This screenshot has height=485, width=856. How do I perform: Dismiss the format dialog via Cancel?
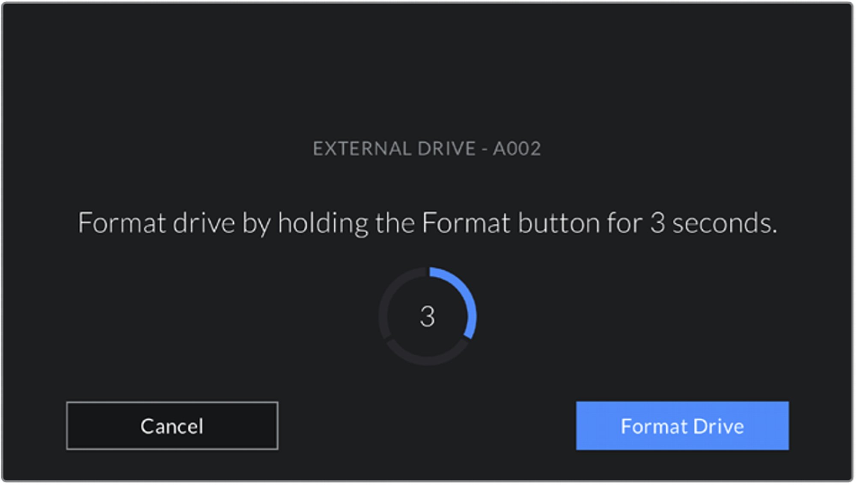(x=172, y=426)
